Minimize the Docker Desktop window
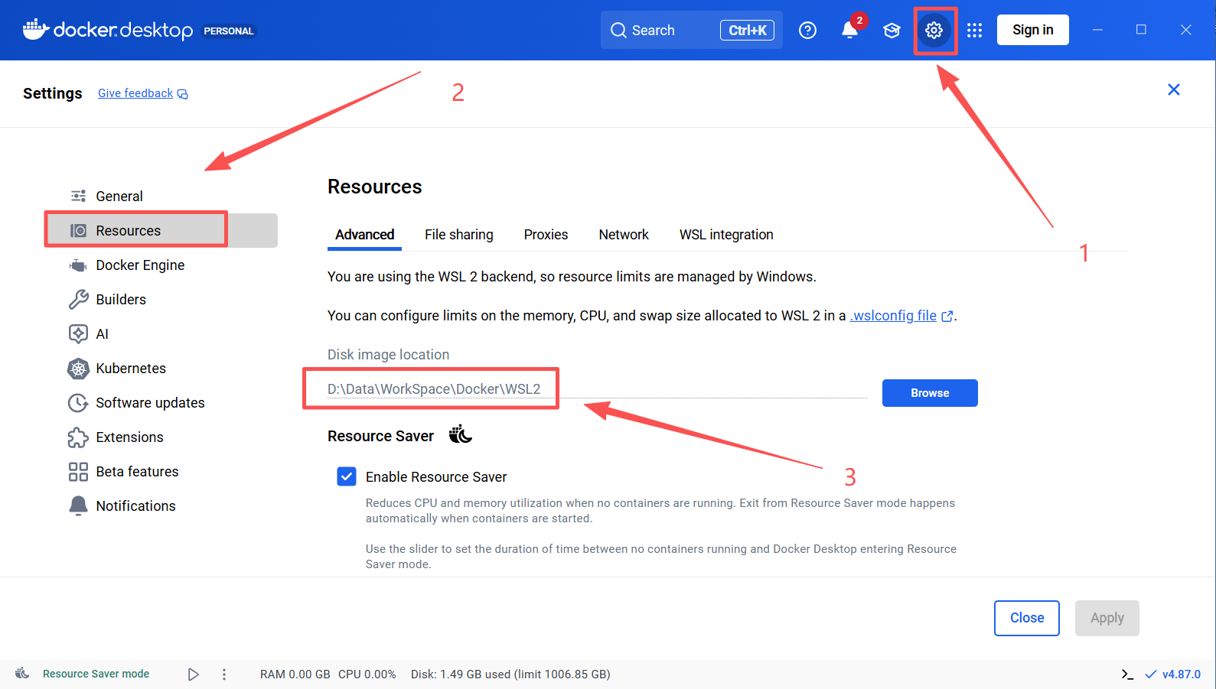1216x689 pixels. click(1097, 30)
